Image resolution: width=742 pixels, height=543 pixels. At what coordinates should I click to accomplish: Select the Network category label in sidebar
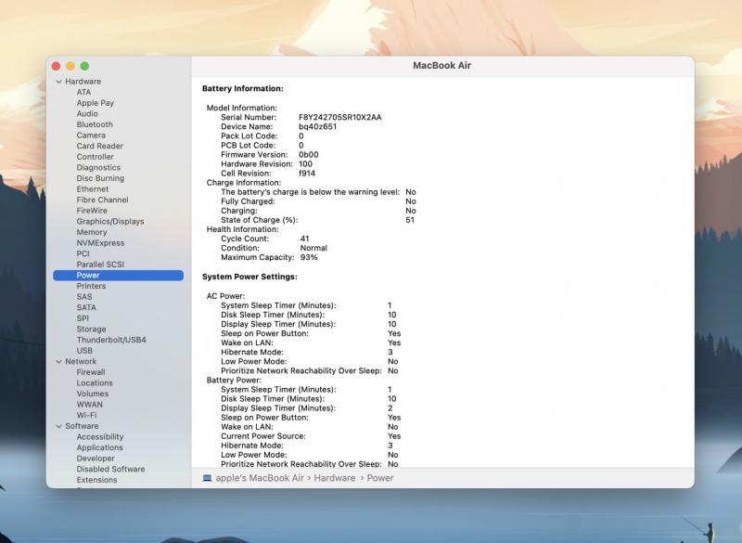tap(81, 362)
